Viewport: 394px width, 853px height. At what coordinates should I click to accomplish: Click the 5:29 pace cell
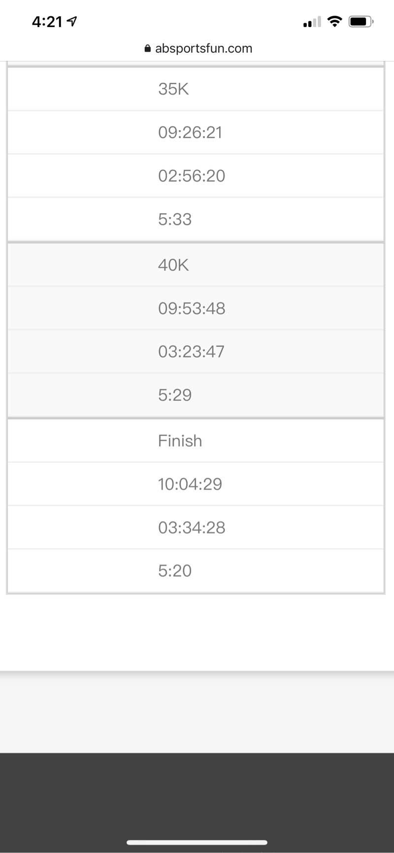[175, 395]
